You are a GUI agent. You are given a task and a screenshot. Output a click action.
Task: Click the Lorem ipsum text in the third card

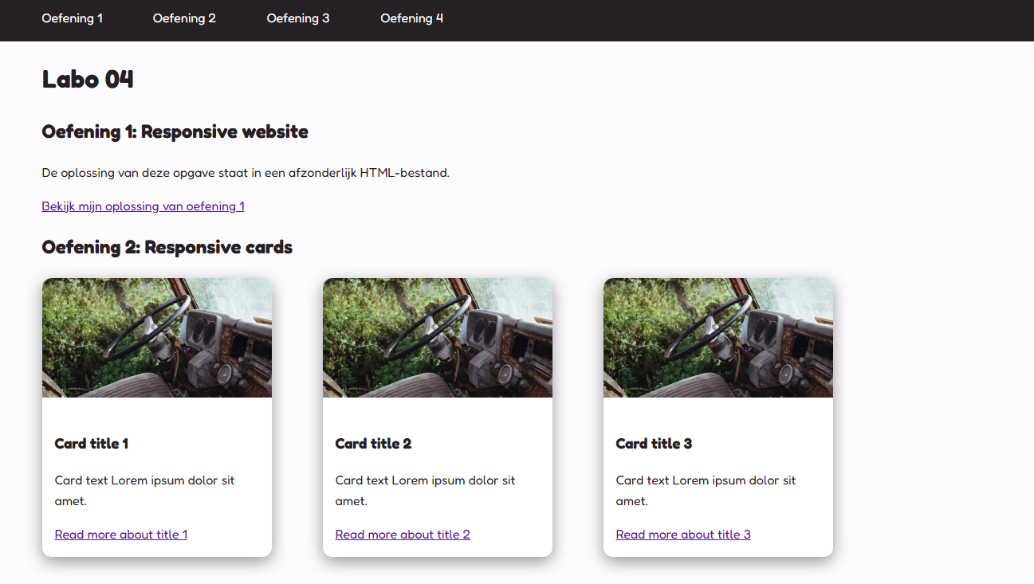pos(706,491)
